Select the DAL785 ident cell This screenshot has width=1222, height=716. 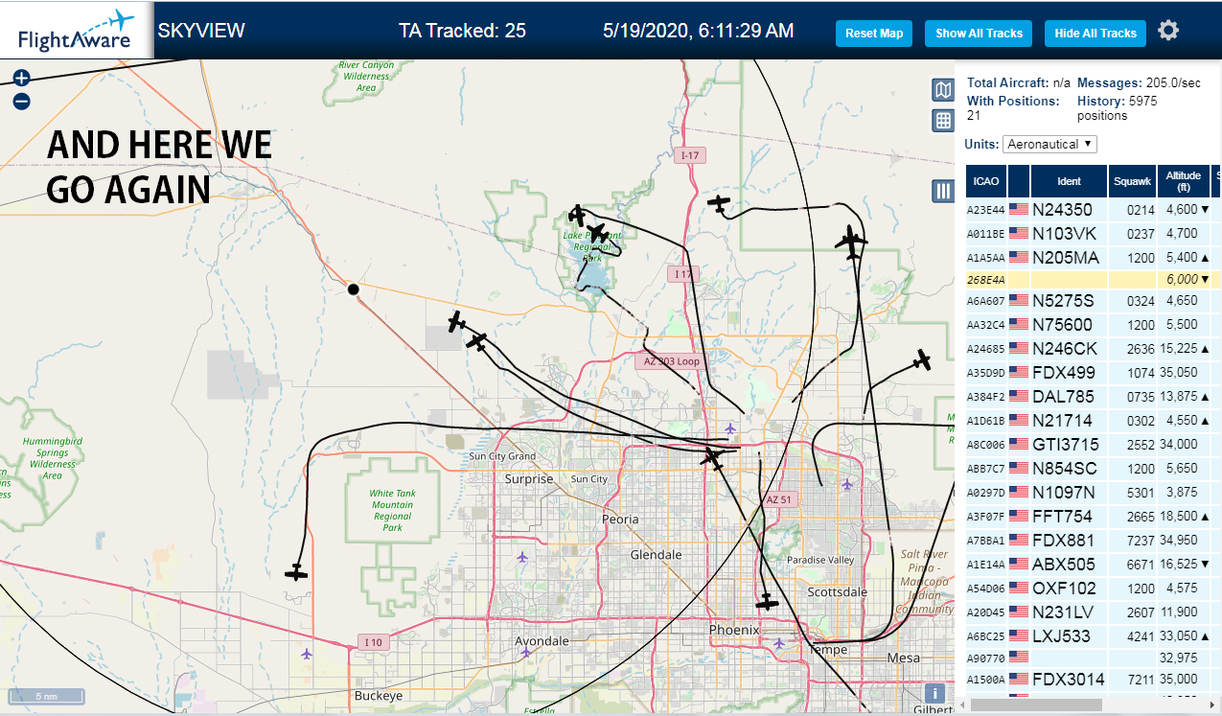tap(1069, 396)
